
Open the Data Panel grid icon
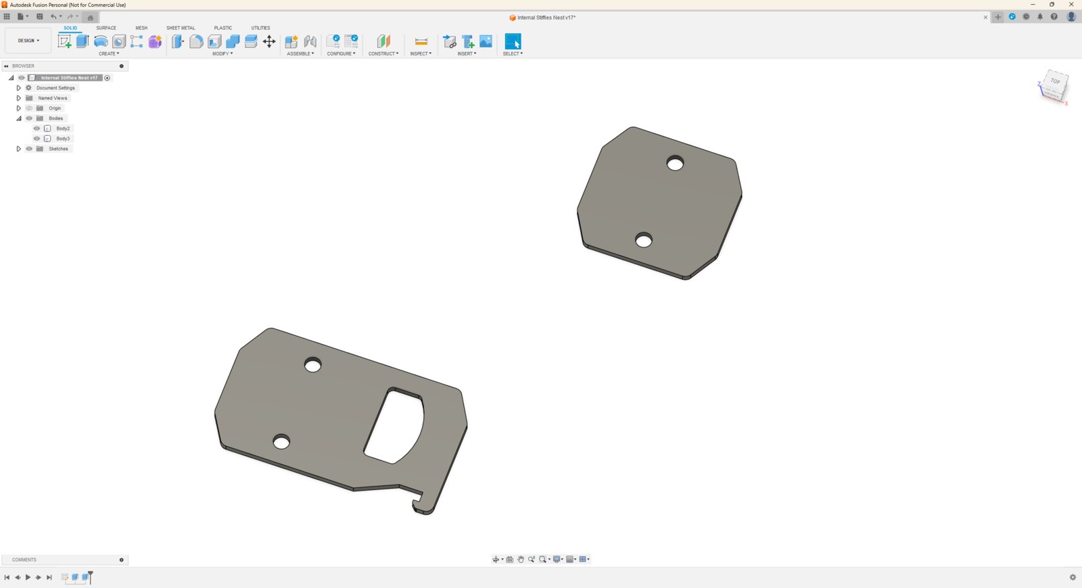[x=7, y=17]
